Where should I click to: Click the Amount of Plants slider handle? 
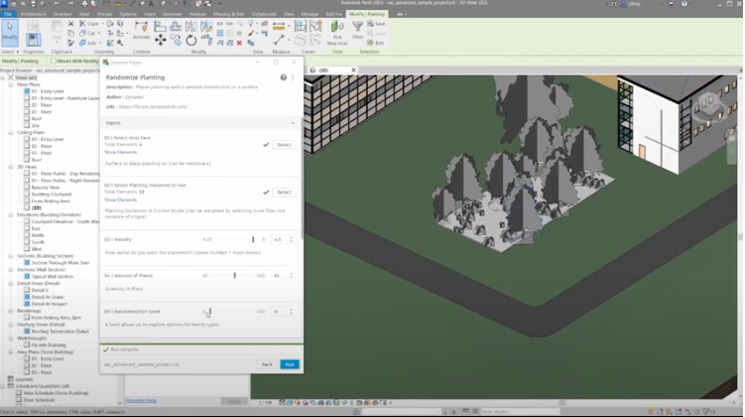click(234, 275)
